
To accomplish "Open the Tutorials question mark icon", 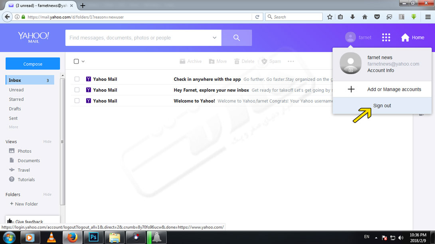I will (12, 179).
